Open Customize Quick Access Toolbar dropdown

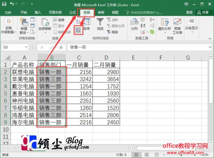32,4
